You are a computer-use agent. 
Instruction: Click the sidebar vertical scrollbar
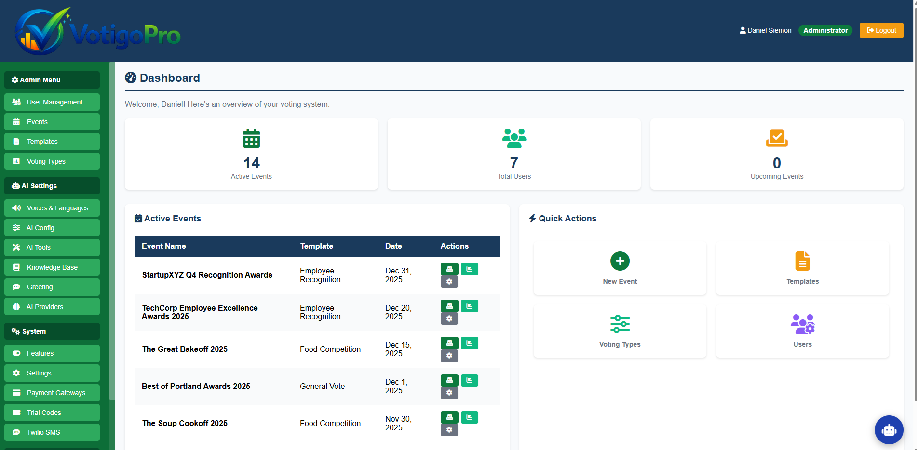[112, 231]
